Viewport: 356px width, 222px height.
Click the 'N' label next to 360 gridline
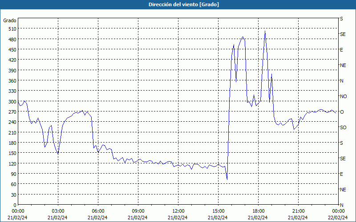coord(341,81)
